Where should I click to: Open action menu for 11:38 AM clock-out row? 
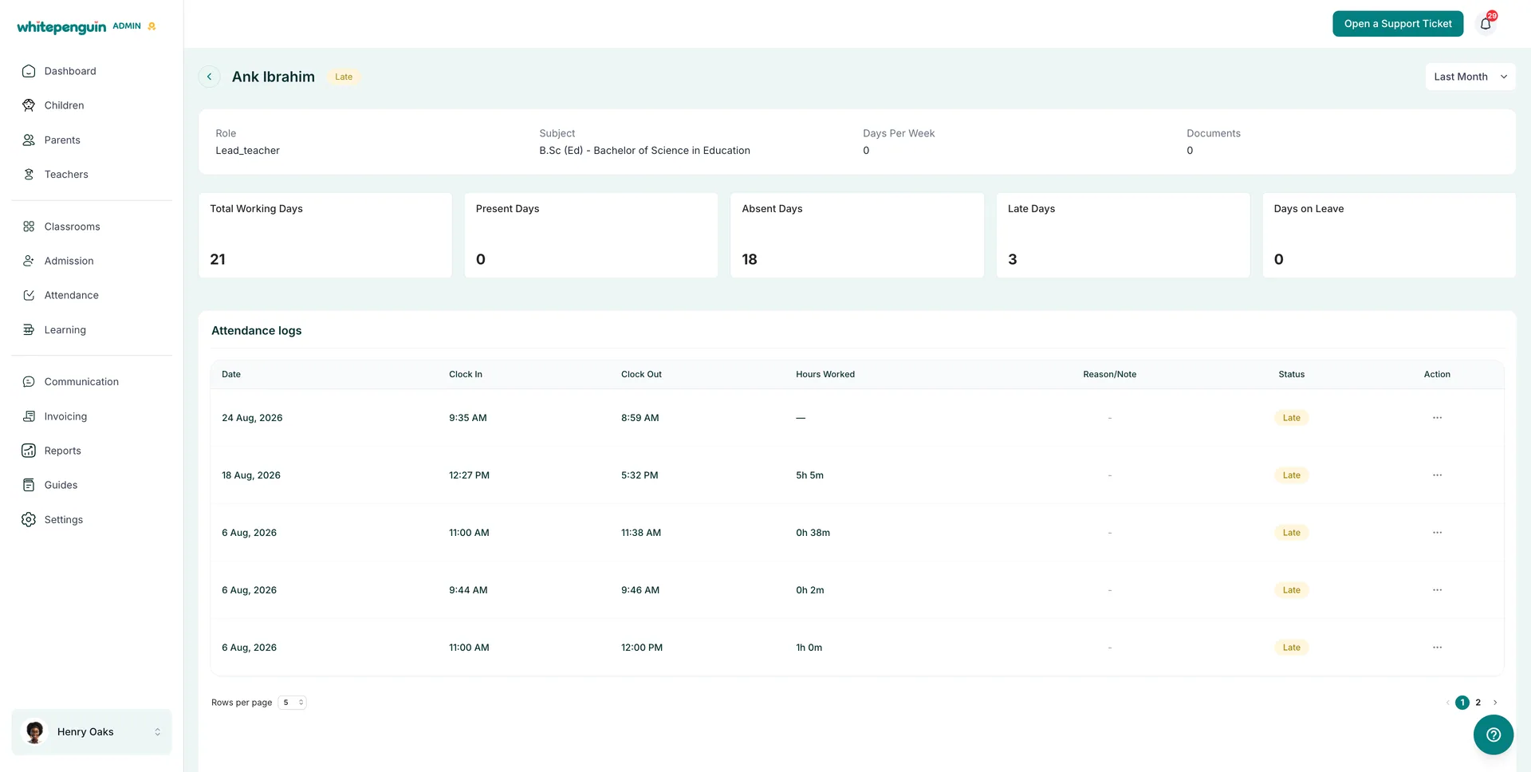click(x=1437, y=533)
